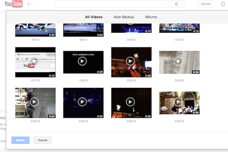
Task: Open the notifications bell
Action: tap(223, 4)
